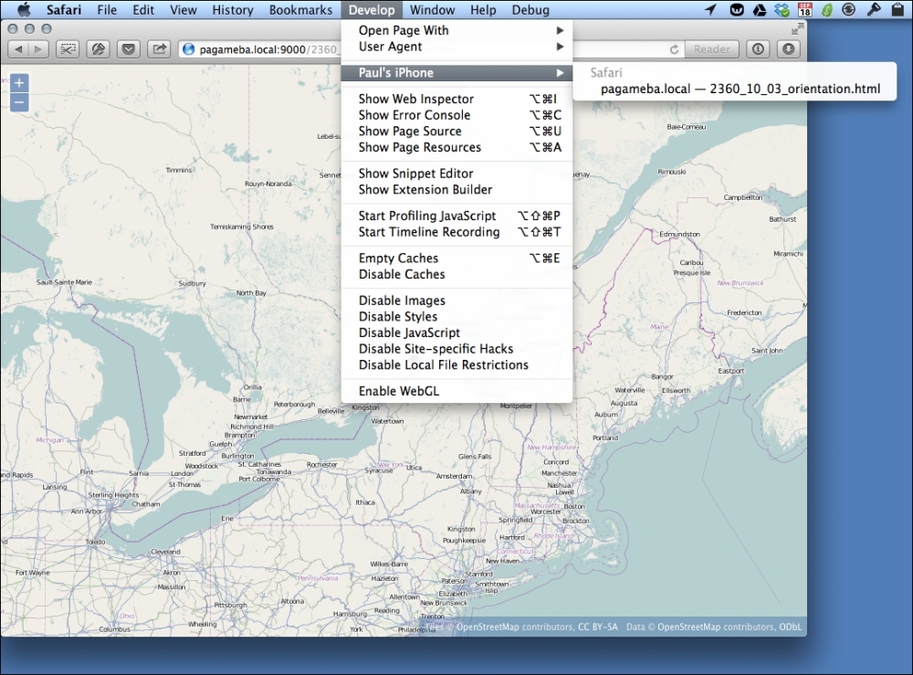
Task: Click the SEP 18 calendar menu bar icon
Action: click(804, 10)
